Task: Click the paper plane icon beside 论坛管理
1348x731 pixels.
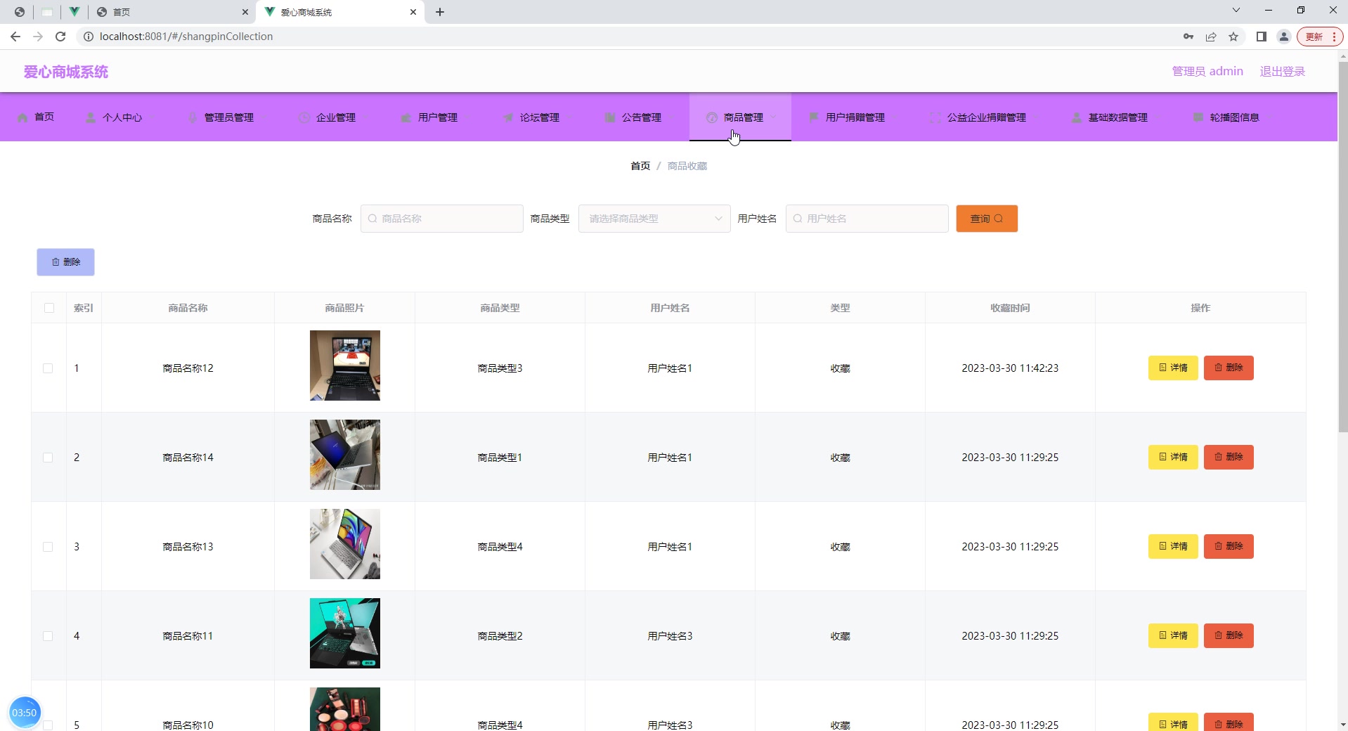Action: 508,117
